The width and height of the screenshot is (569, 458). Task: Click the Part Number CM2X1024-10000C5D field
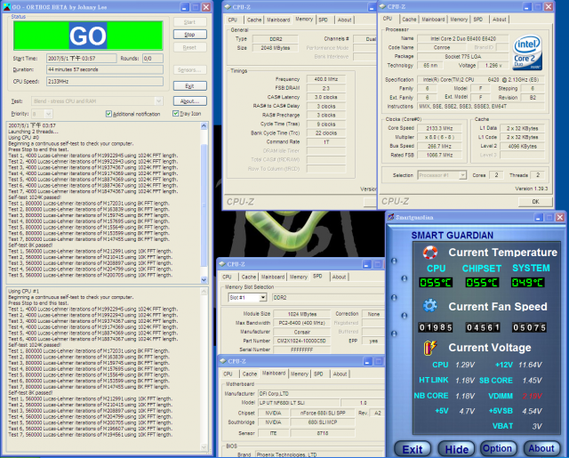tap(301, 341)
